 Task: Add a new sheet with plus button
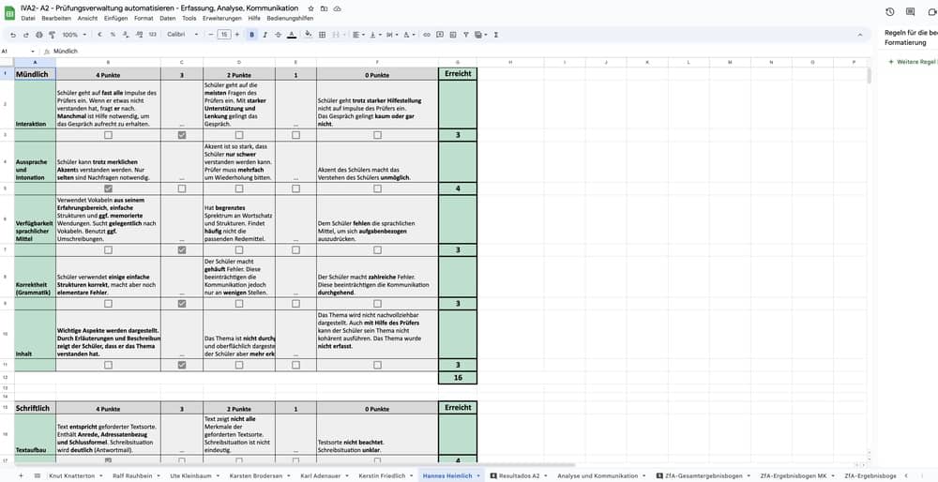pos(23,475)
